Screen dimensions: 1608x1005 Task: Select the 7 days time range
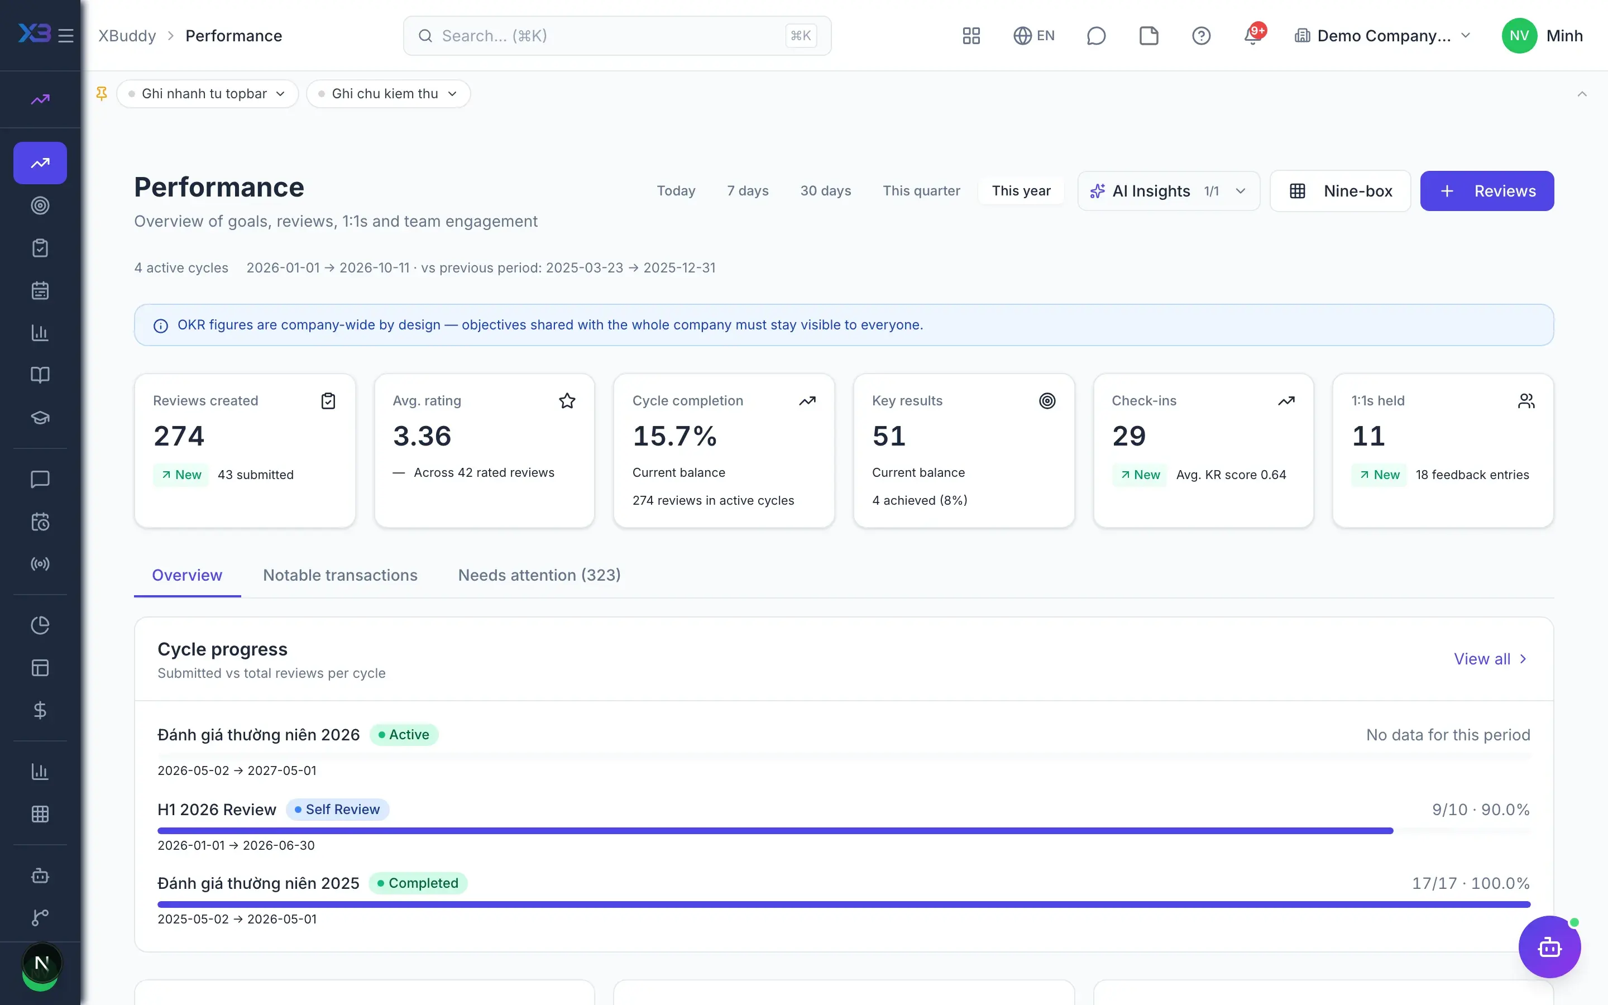748,191
